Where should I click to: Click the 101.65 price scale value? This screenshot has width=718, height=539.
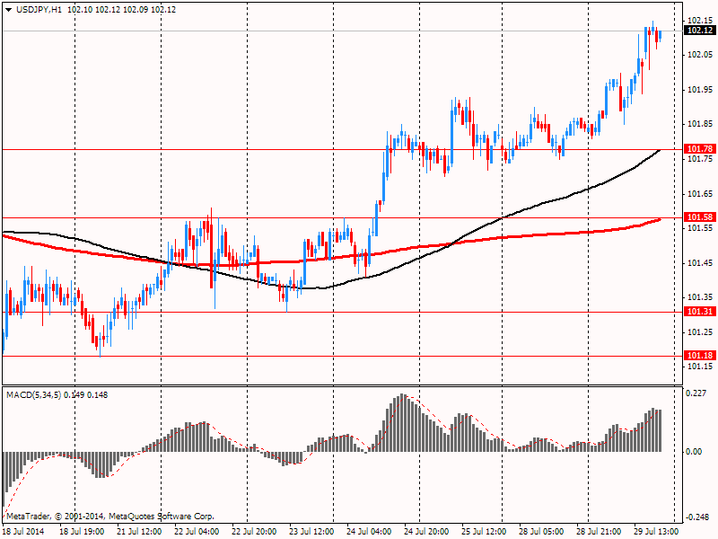click(x=700, y=194)
